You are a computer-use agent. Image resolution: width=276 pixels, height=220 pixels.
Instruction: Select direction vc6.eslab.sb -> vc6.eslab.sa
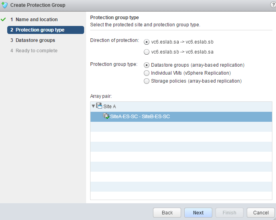[147, 52]
